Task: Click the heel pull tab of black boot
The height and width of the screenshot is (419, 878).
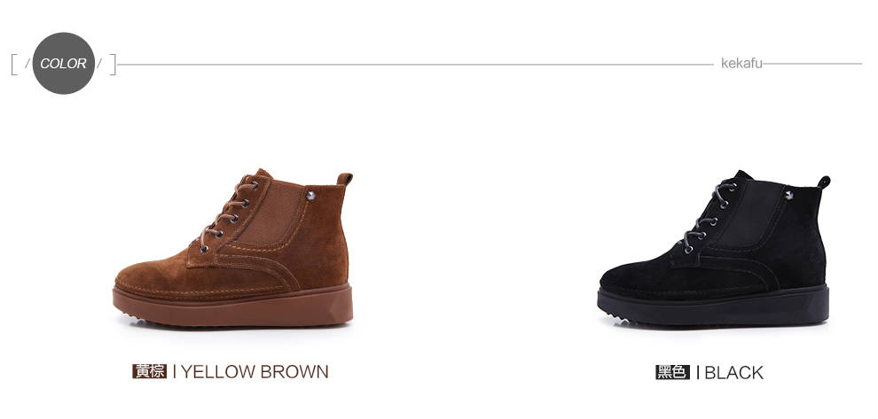Action: [x=824, y=182]
